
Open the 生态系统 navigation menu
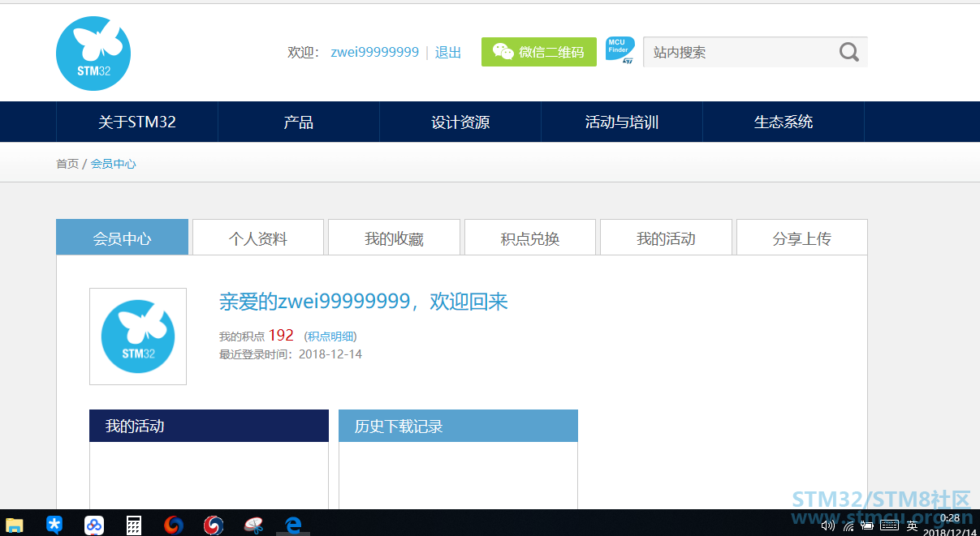point(784,122)
